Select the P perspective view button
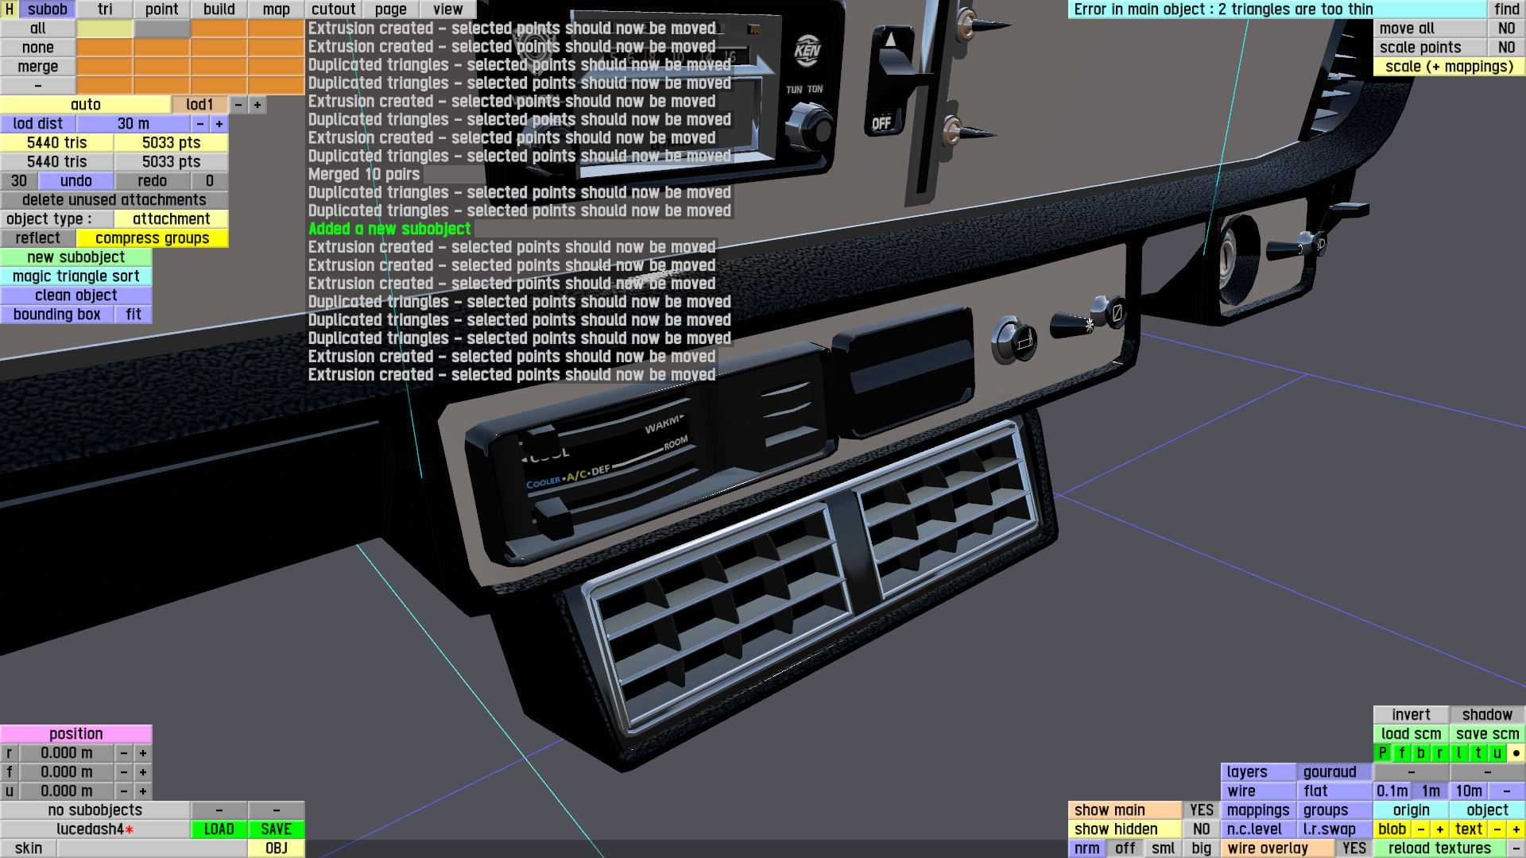 point(1382,753)
